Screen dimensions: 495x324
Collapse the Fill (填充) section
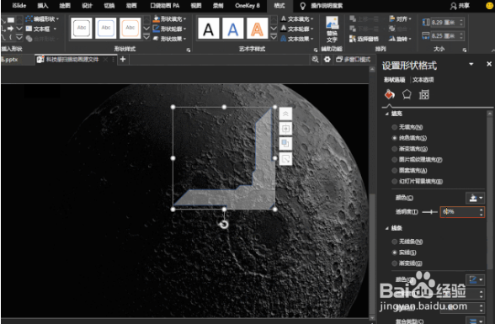click(387, 114)
